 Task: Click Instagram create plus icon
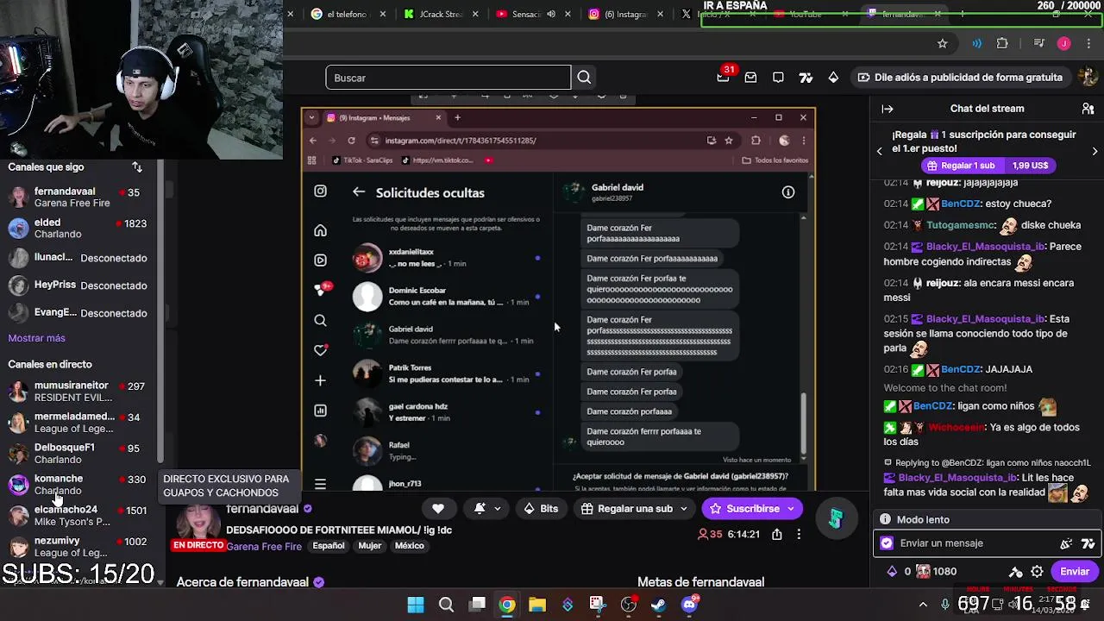(320, 380)
